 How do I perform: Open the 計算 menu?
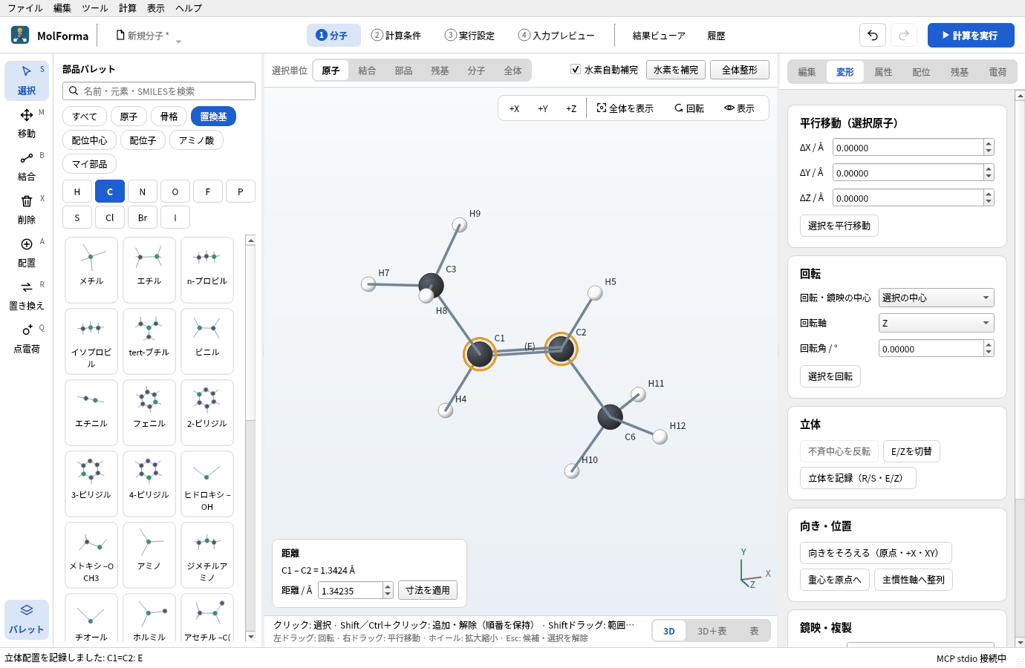click(128, 8)
